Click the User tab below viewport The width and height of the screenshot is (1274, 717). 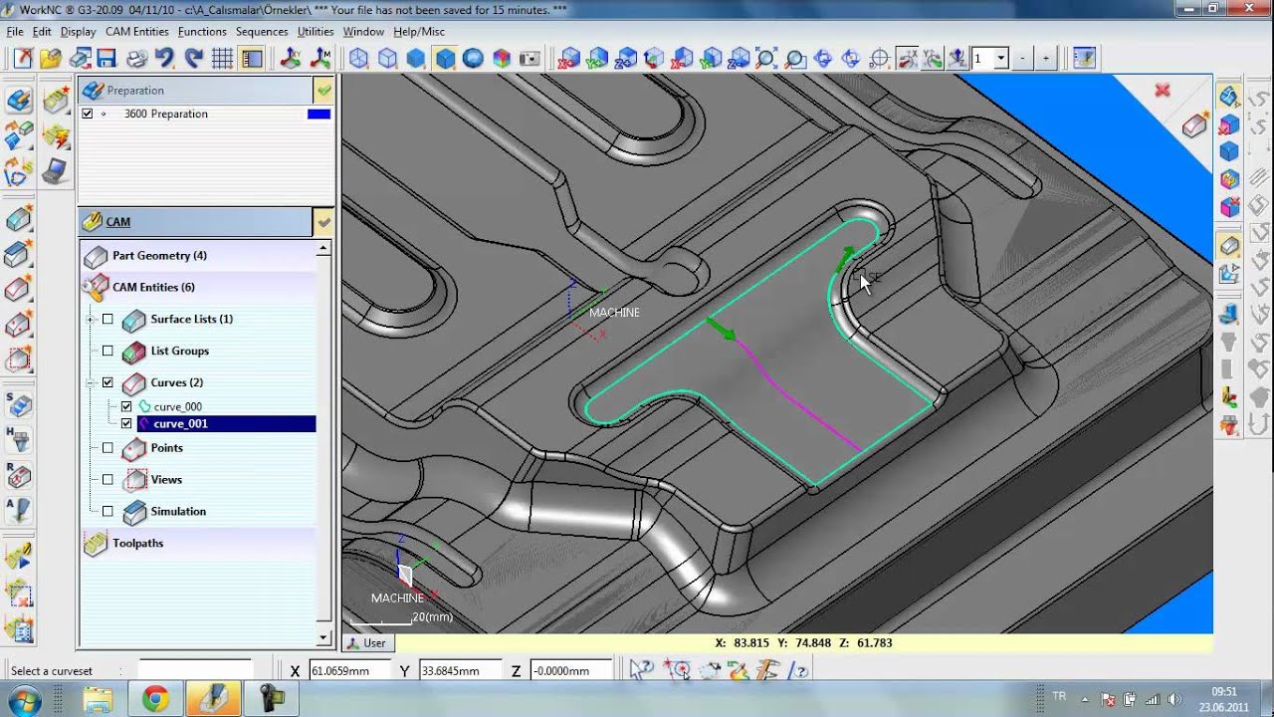pyautogui.click(x=367, y=643)
